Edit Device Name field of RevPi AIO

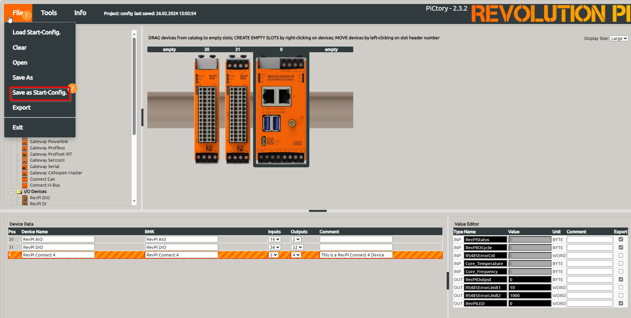(x=58, y=239)
